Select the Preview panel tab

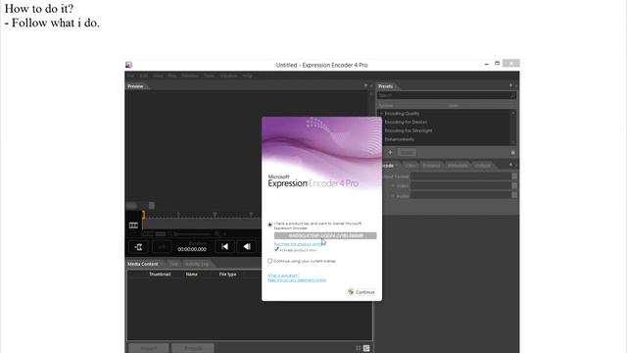point(136,86)
